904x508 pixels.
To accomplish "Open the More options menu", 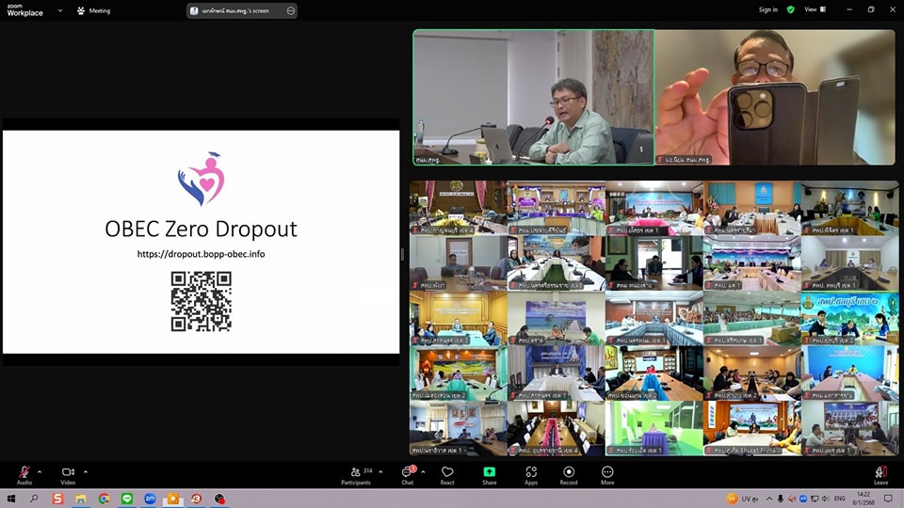I will [x=607, y=475].
